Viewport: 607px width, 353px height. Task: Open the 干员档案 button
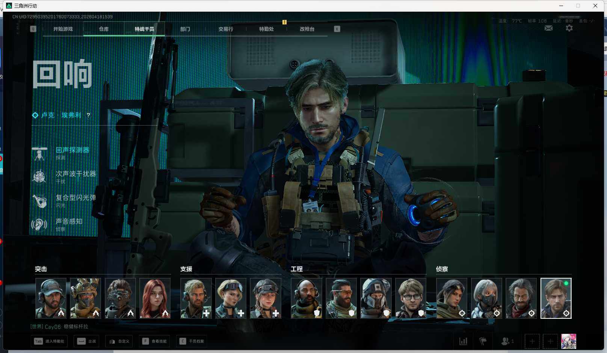(192, 341)
